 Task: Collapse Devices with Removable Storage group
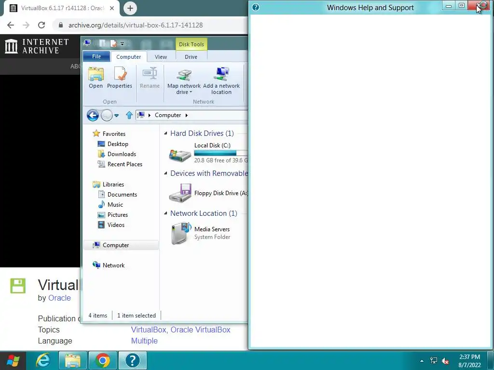(166, 173)
